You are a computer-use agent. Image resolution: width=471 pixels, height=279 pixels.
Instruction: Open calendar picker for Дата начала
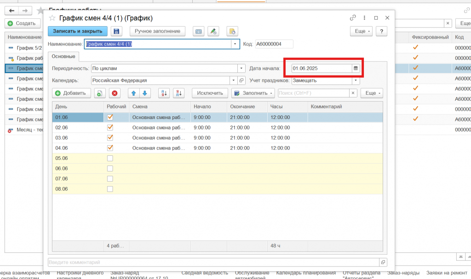(356, 68)
